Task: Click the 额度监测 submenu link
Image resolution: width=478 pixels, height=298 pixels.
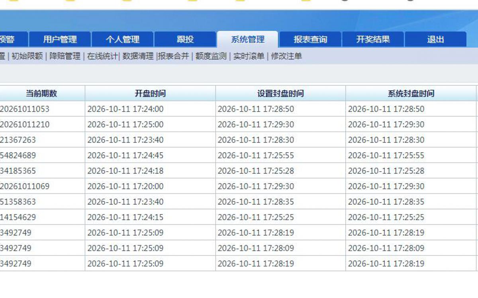Action: pos(211,56)
